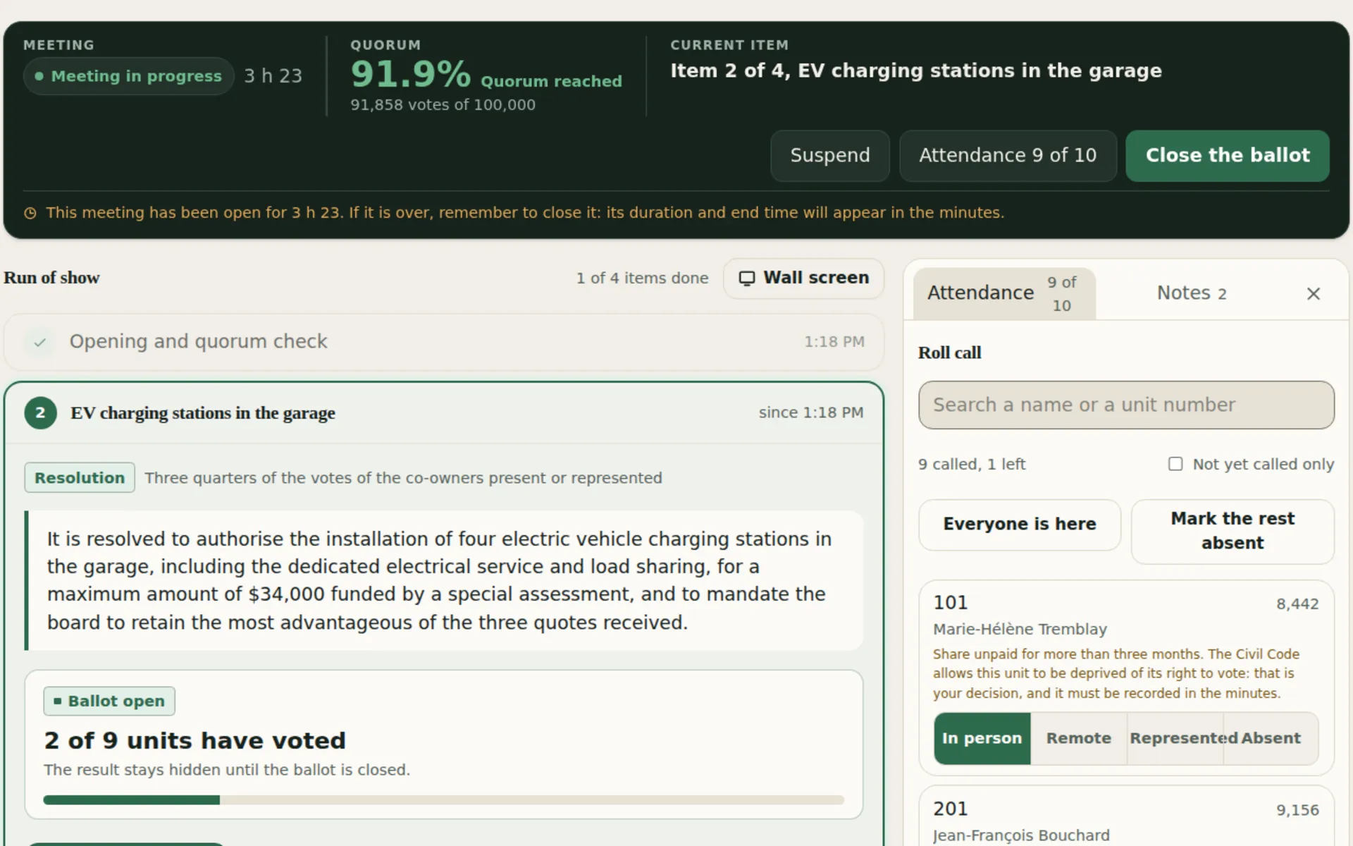The height and width of the screenshot is (846, 1353).
Task: Click the 9 called, 1 left text
Action: pos(971,465)
